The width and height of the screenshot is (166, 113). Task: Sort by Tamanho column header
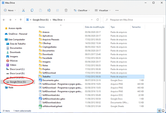click(137, 27)
